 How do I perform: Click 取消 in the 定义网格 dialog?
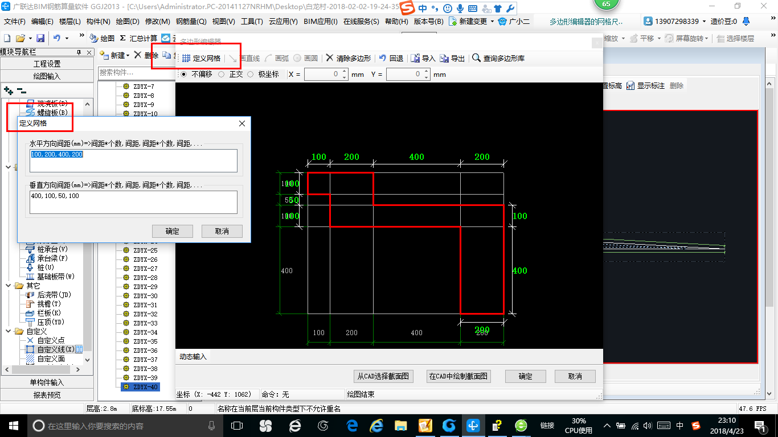click(x=222, y=231)
